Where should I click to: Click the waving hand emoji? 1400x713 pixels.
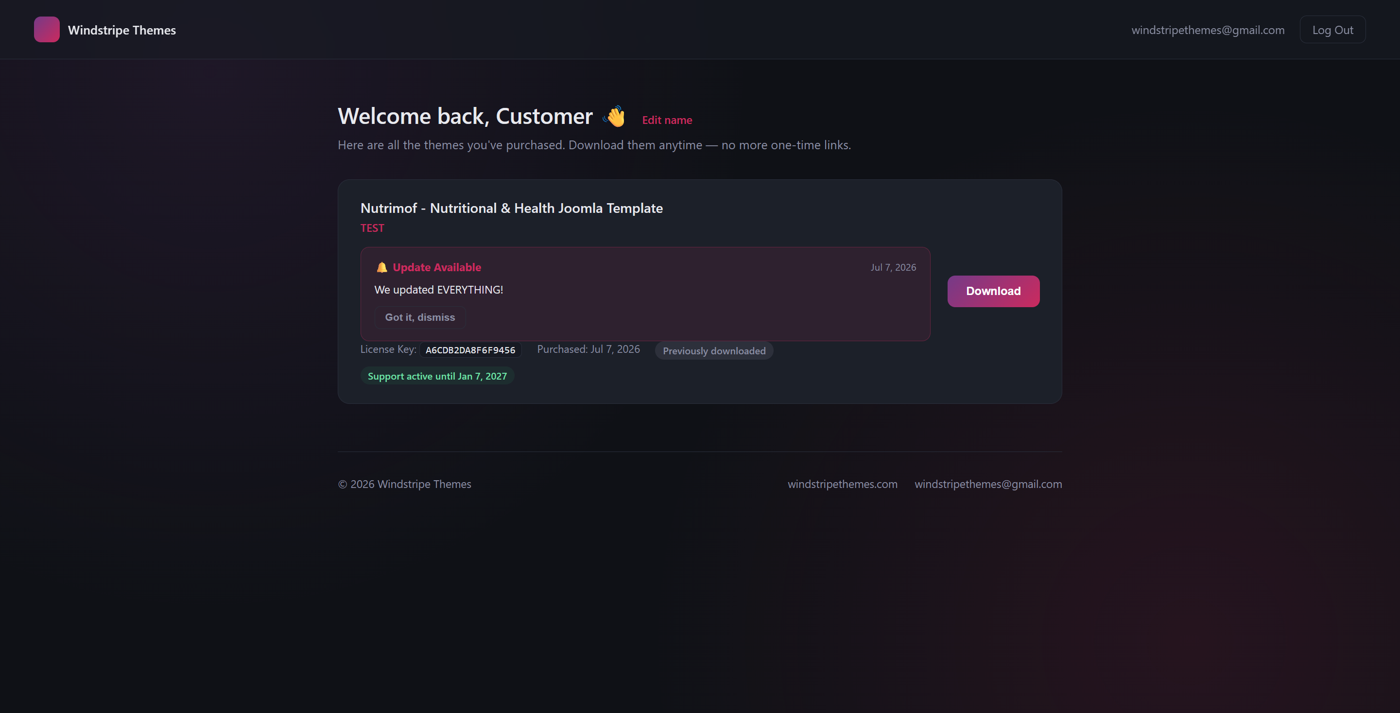click(x=615, y=116)
